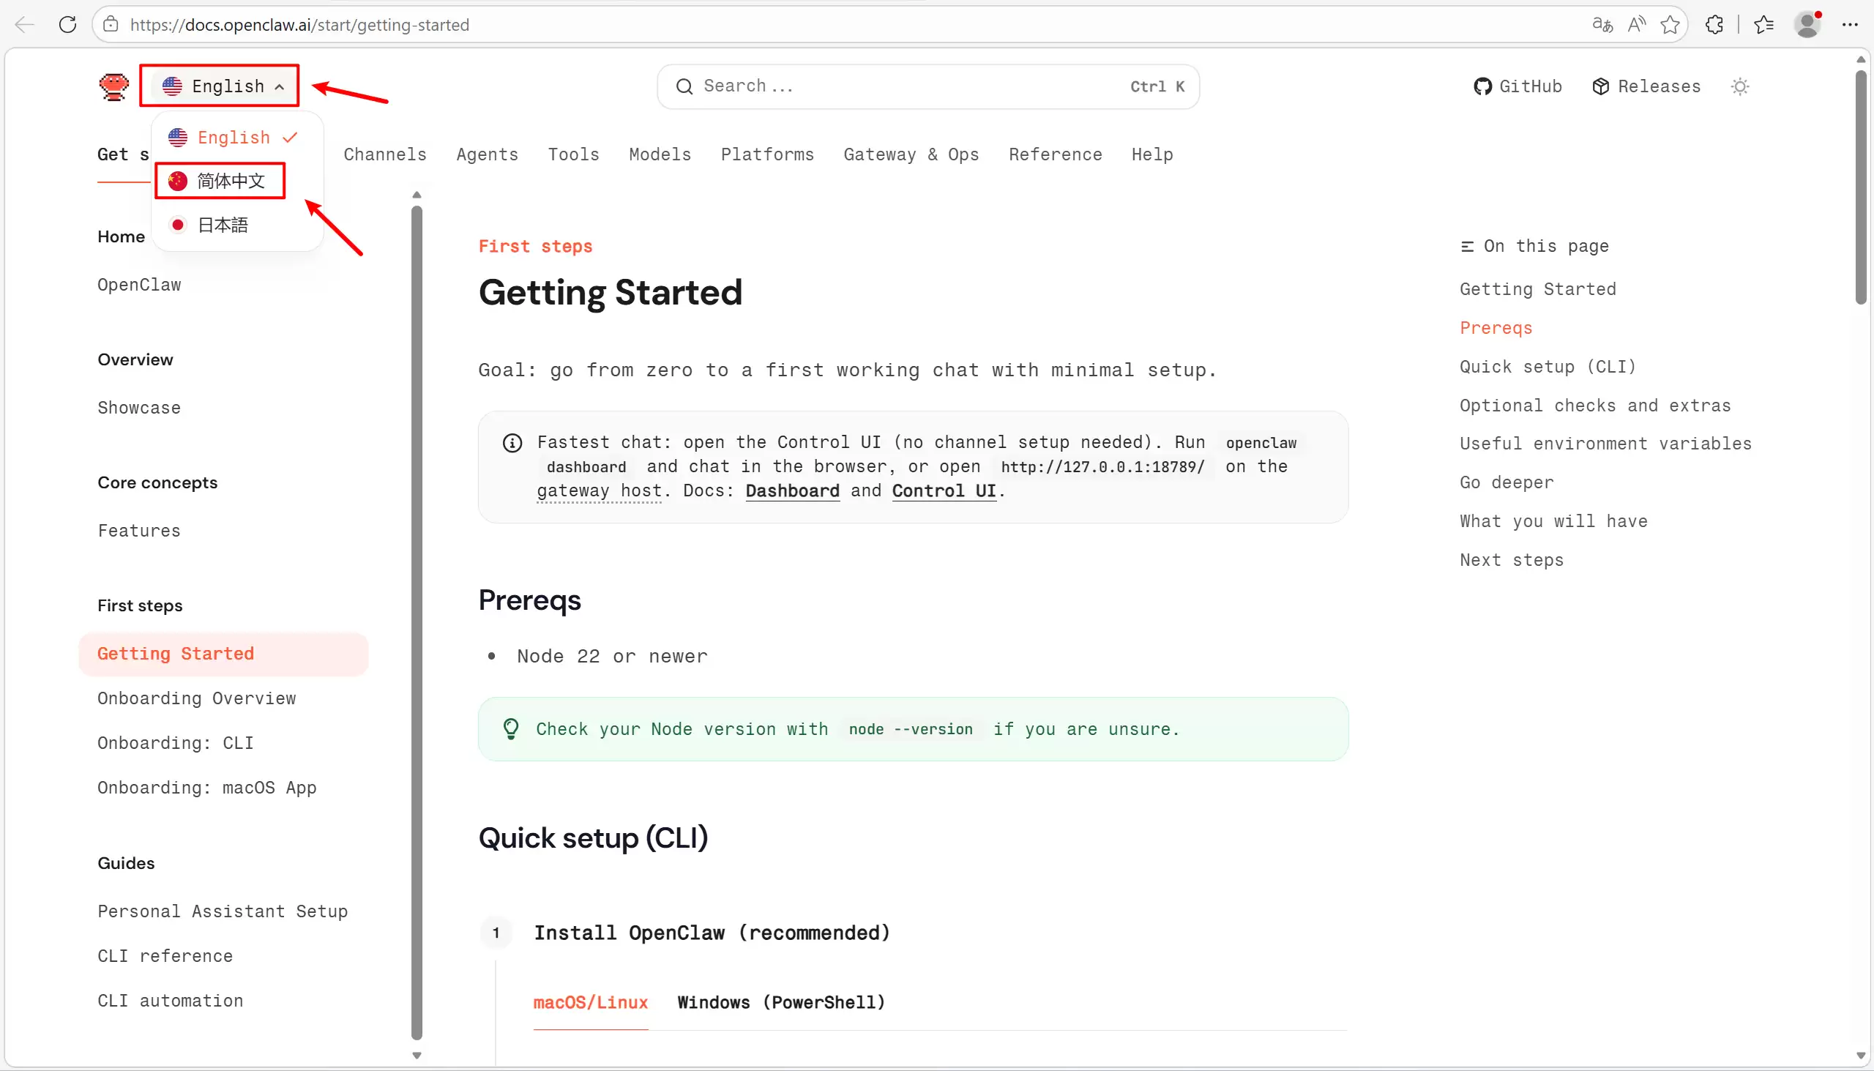1874x1071 pixels.
Task: Jump to Quick setup (CLI) section link
Action: [1548, 366]
